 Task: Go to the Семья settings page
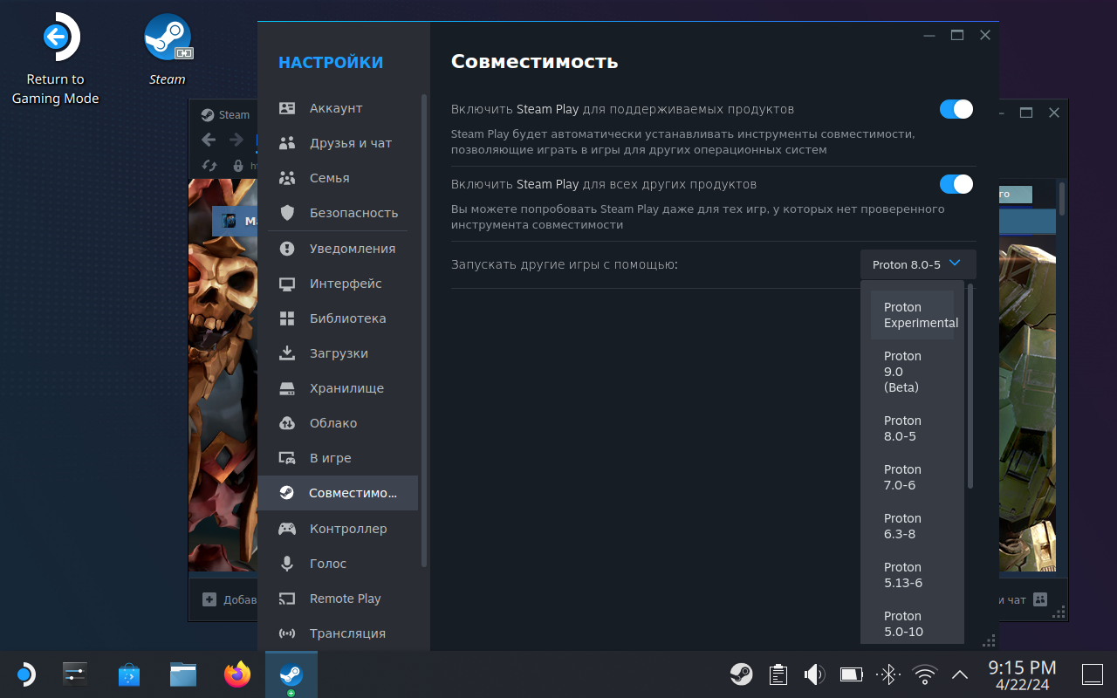coord(338,178)
